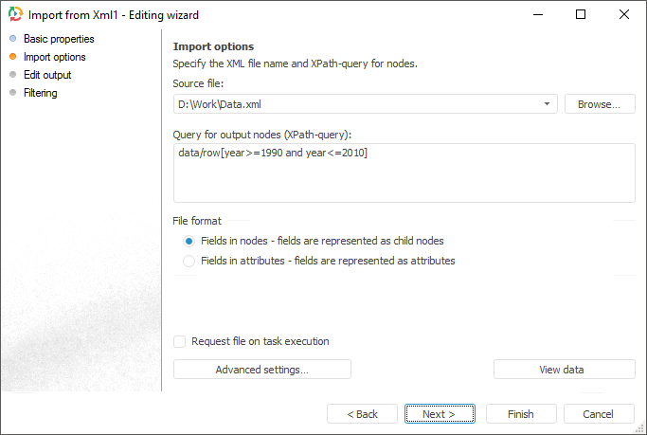Open the Basic properties wizard page
Viewport: 647px width, 435px height.
pyautogui.click(x=59, y=39)
